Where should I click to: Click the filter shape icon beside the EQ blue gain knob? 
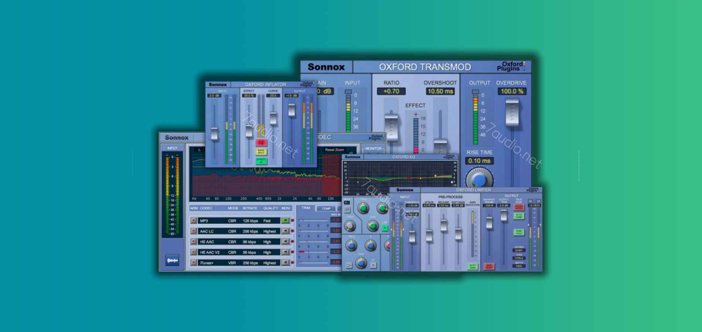(349, 265)
